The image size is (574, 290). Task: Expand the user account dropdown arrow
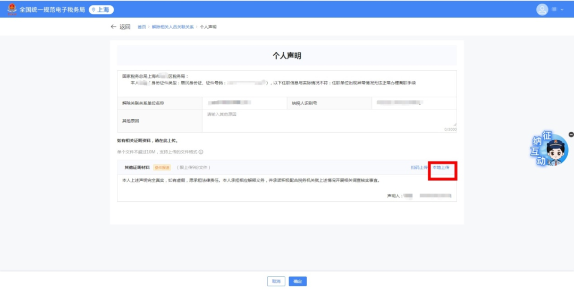pyautogui.click(x=562, y=10)
